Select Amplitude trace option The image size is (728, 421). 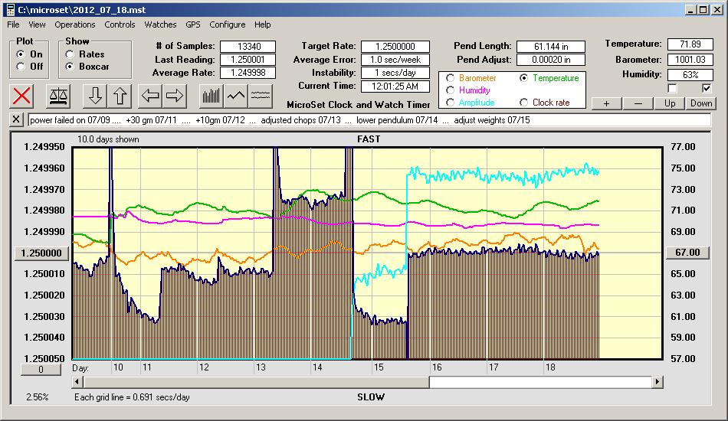click(x=450, y=103)
